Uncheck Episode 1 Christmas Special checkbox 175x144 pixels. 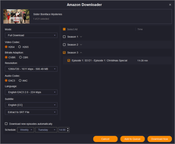(x=69, y=60)
